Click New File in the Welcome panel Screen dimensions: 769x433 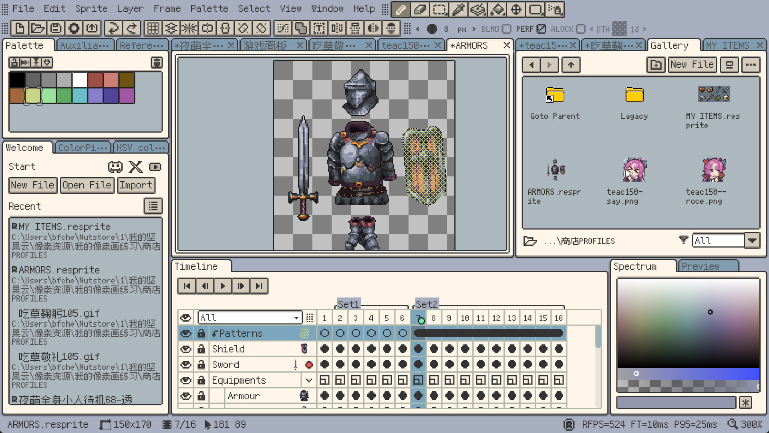point(32,185)
